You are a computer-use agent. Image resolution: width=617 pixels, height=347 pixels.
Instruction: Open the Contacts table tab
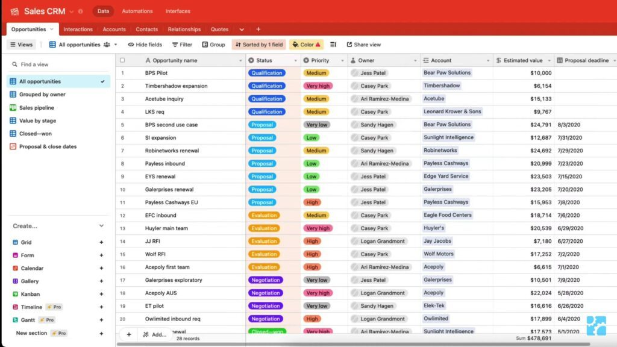[147, 29]
